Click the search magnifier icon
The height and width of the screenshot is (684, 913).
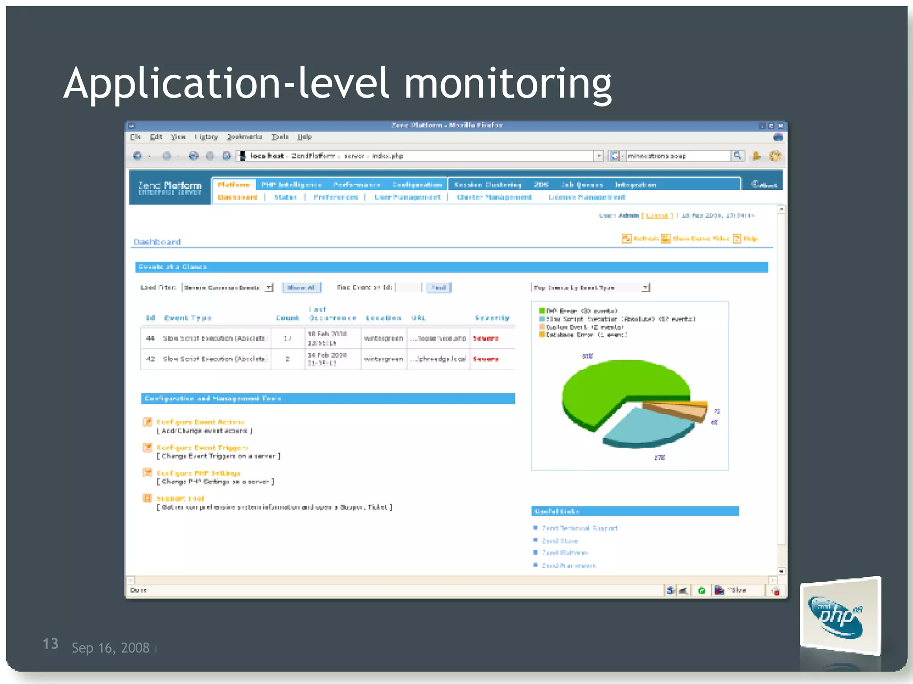tap(738, 155)
